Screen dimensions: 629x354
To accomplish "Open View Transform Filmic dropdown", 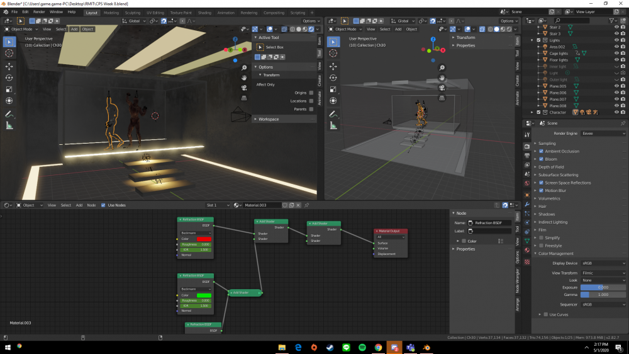I will coord(603,273).
